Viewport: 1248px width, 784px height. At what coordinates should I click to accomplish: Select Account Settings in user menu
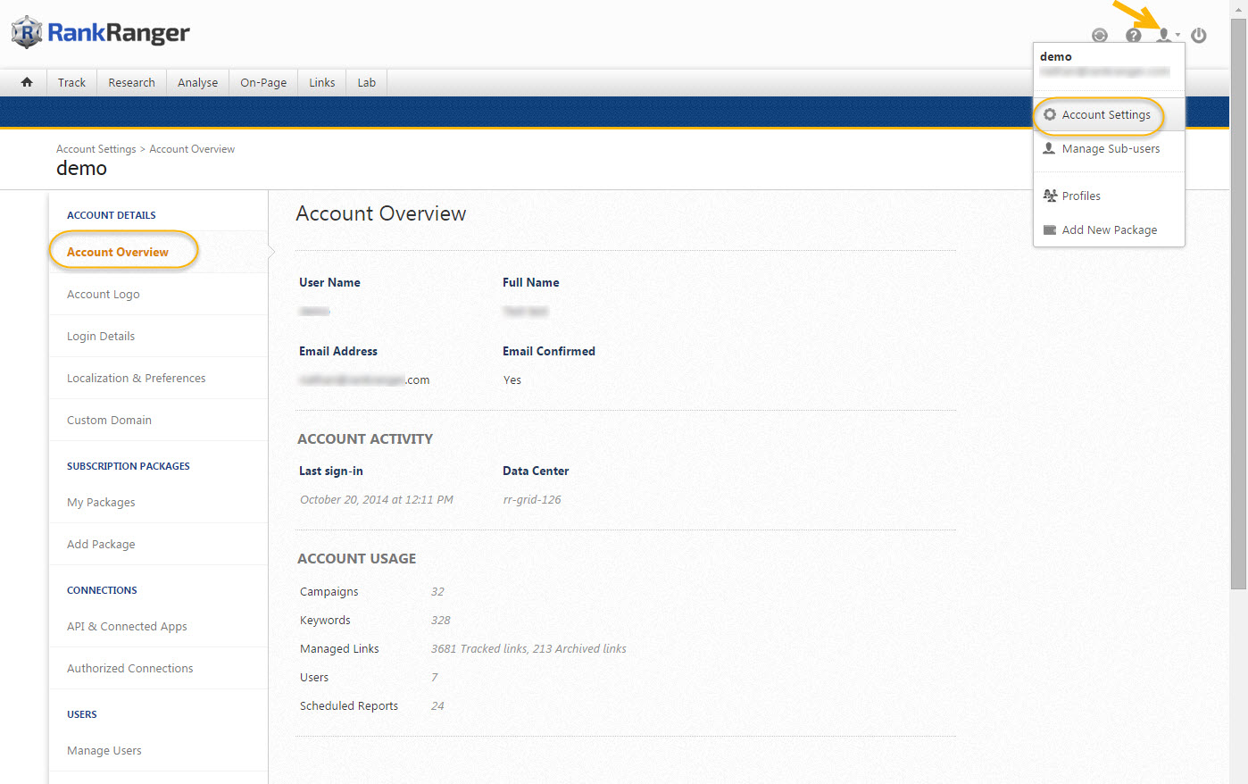pyautogui.click(x=1105, y=115)
